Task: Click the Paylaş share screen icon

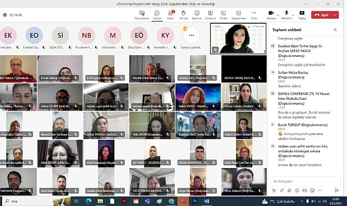Action: click(302, 15)
